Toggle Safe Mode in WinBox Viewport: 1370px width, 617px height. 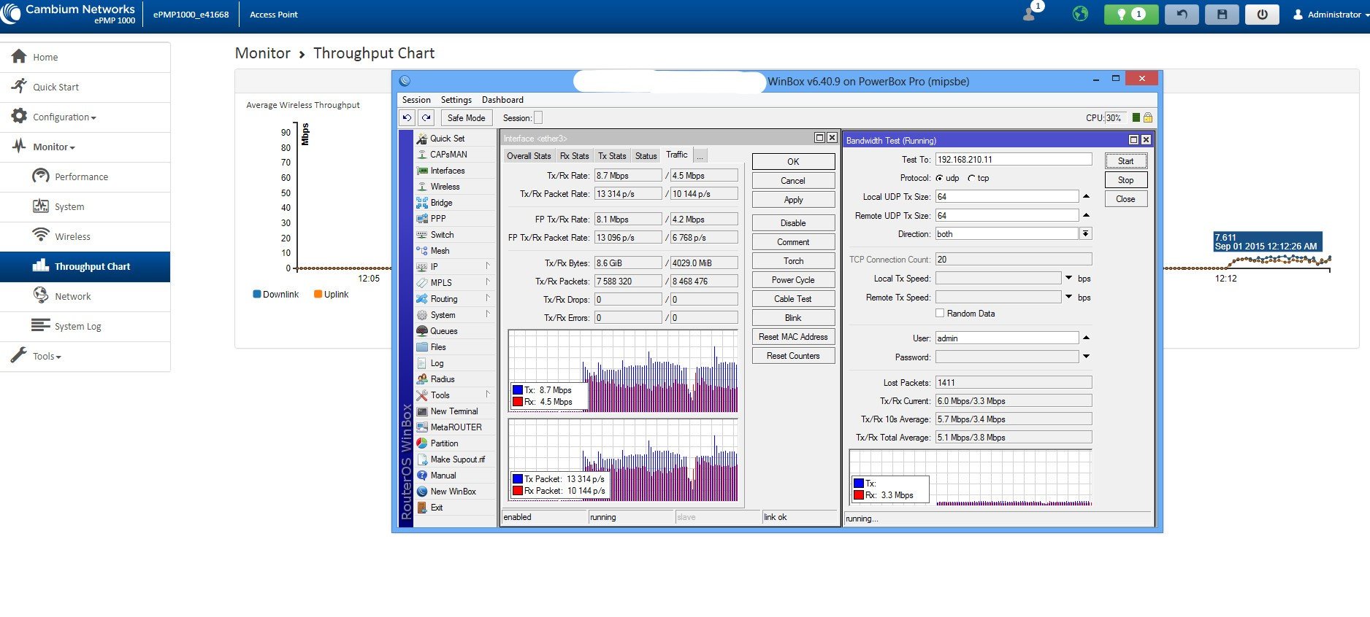[x=466, y=117]
